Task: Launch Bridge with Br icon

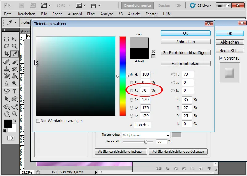Action: [22, 6]
